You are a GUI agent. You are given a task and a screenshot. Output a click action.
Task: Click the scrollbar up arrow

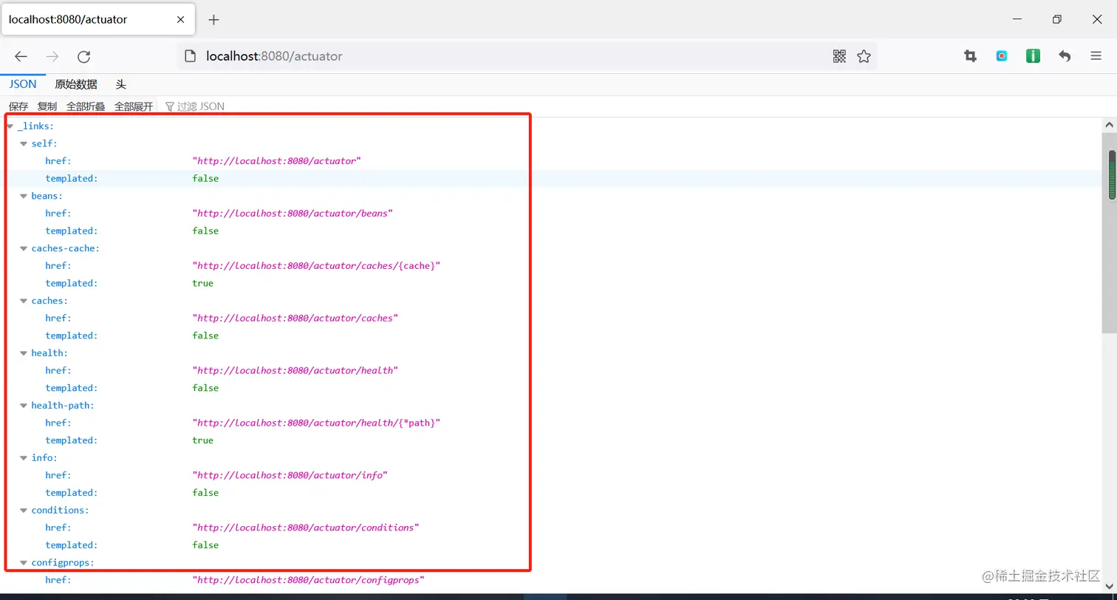(1110, 126)
